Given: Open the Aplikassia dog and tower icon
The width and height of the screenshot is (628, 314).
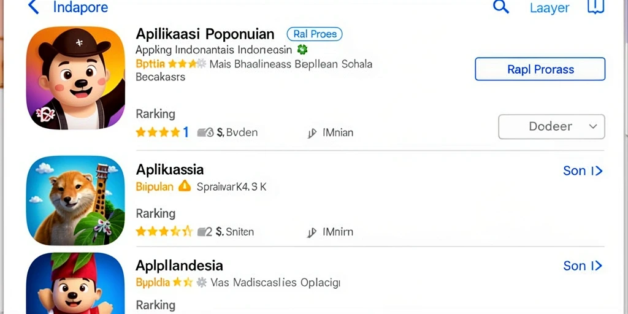Looking at the screenshot, I should point(75,201).
